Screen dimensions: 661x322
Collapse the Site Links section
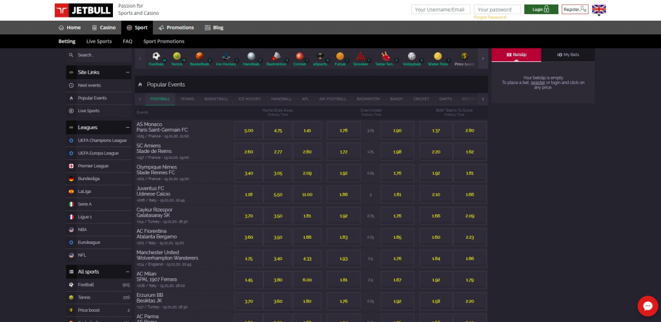tap(127, 72)
